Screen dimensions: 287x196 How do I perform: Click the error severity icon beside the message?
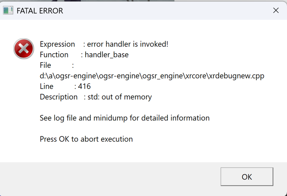24,48
